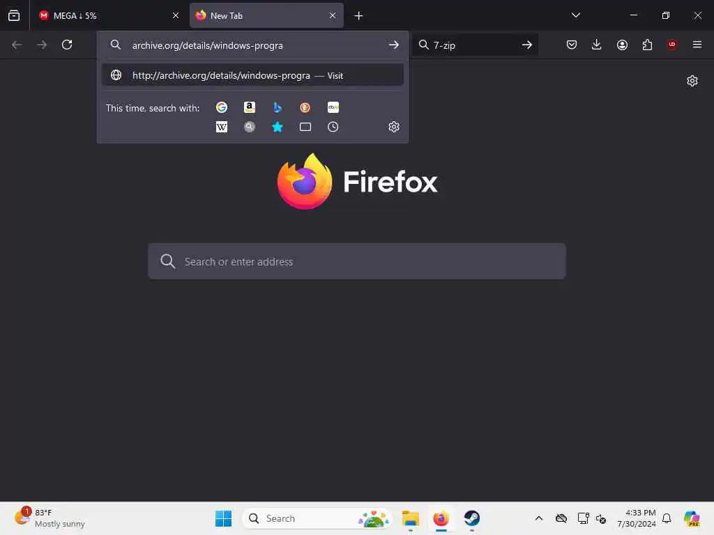Click the search bar go arrow
Screen dimensions: 714x535
point(527,45)
